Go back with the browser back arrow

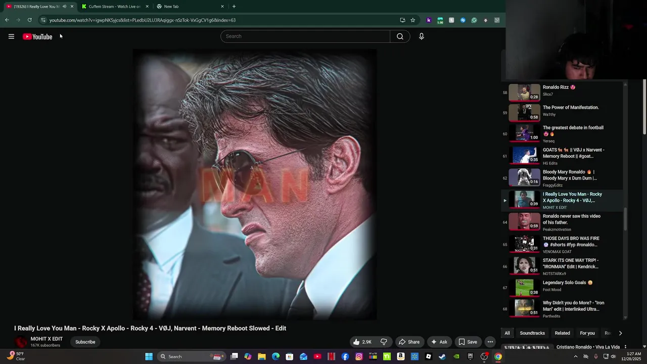(7, 20)
